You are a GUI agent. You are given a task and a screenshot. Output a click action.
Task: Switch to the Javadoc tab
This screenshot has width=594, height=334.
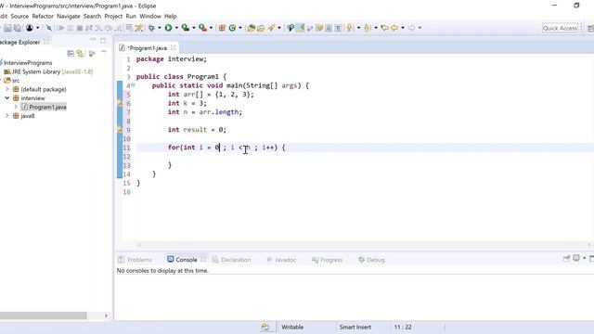(281, 260)
